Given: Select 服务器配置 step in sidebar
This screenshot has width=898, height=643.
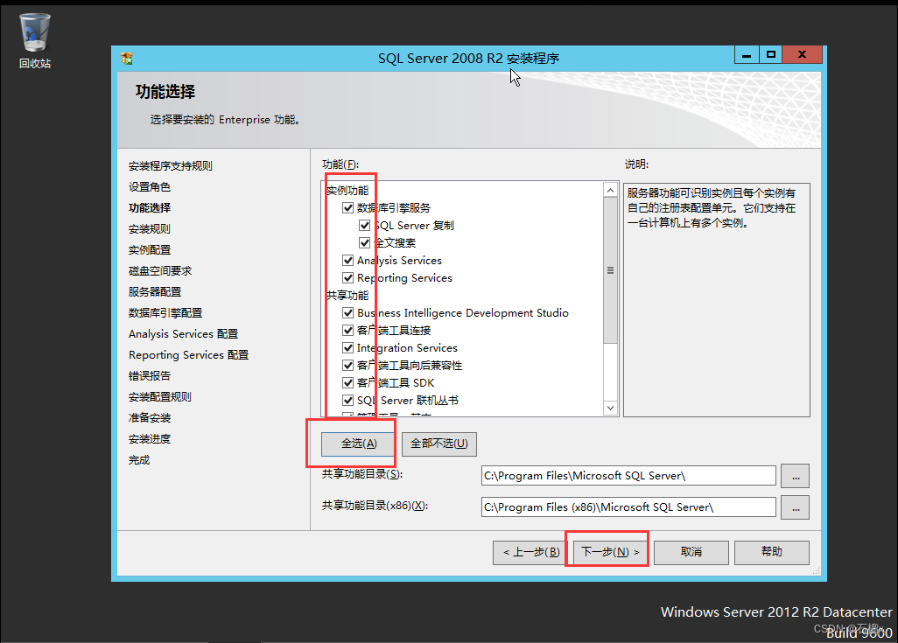Looking at the screenshot, I should click(x=155, y=292).
